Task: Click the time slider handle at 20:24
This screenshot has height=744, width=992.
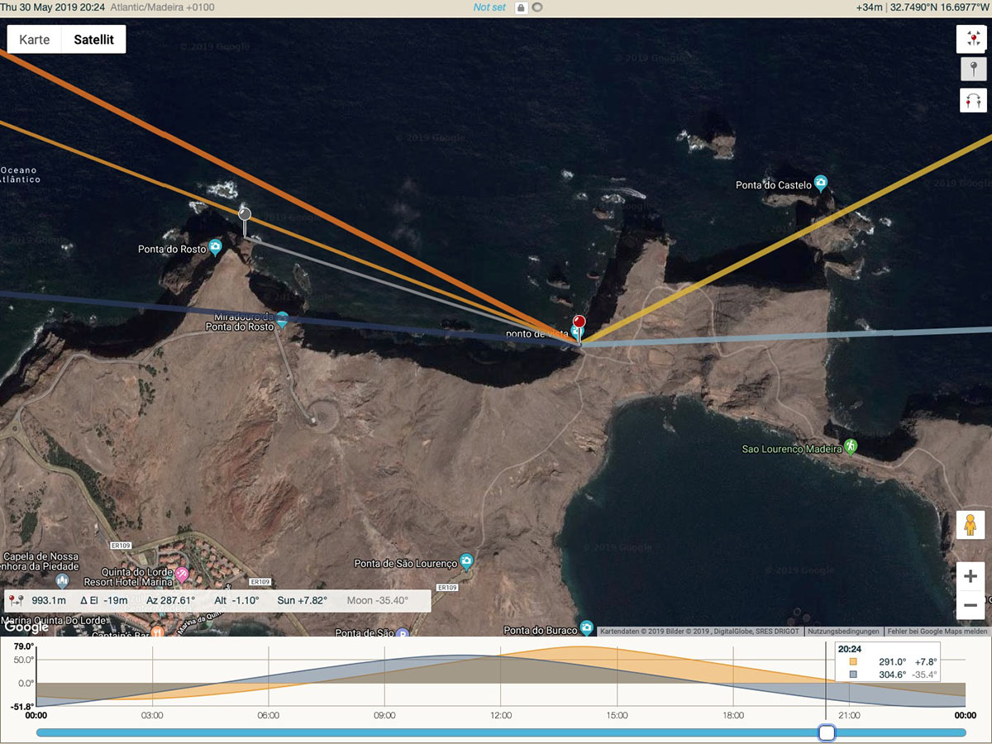Action: (x=827, y=732)
